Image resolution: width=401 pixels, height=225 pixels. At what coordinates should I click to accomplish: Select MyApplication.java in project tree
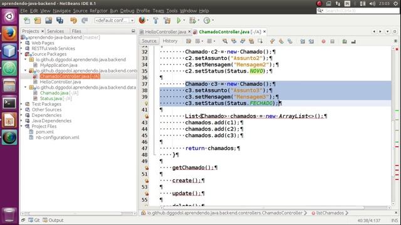tap(58, 65)
